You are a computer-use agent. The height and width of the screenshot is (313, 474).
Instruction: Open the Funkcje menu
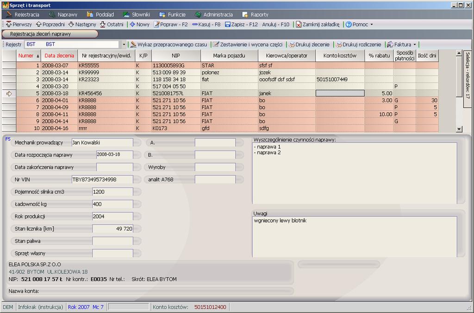tap(172, 14)
